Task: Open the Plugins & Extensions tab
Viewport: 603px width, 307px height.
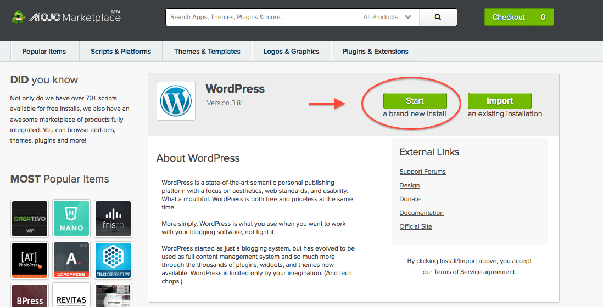Action: point(375,52)
